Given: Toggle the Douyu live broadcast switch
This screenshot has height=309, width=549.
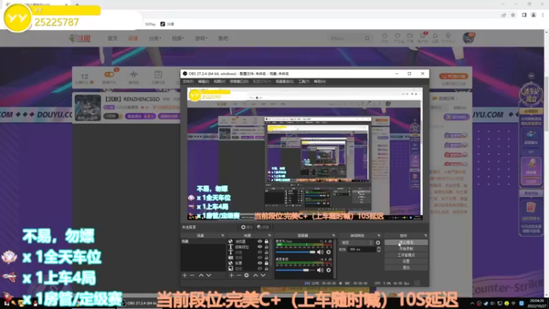Looking at the screenshot, I should click(109, 75).
